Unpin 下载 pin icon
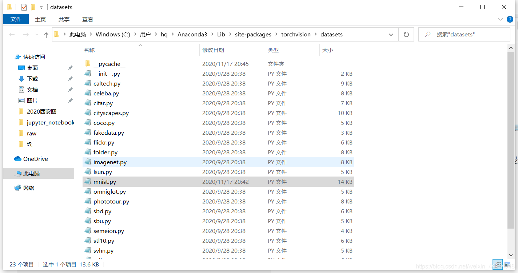 [x=70, y=79]
